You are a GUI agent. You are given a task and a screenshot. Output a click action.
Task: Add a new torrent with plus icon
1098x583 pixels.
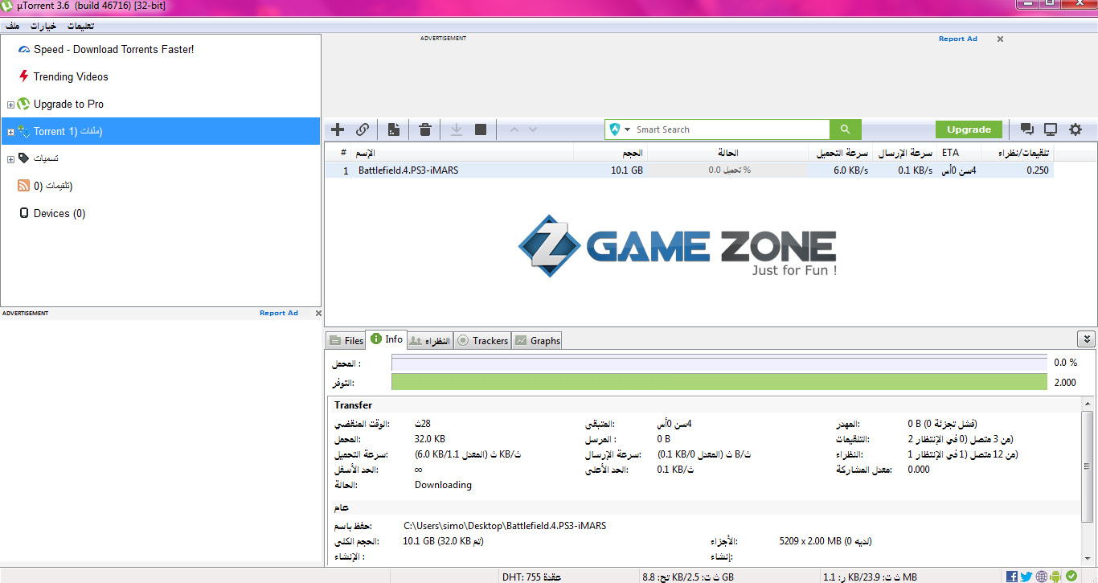click(338, 129)
